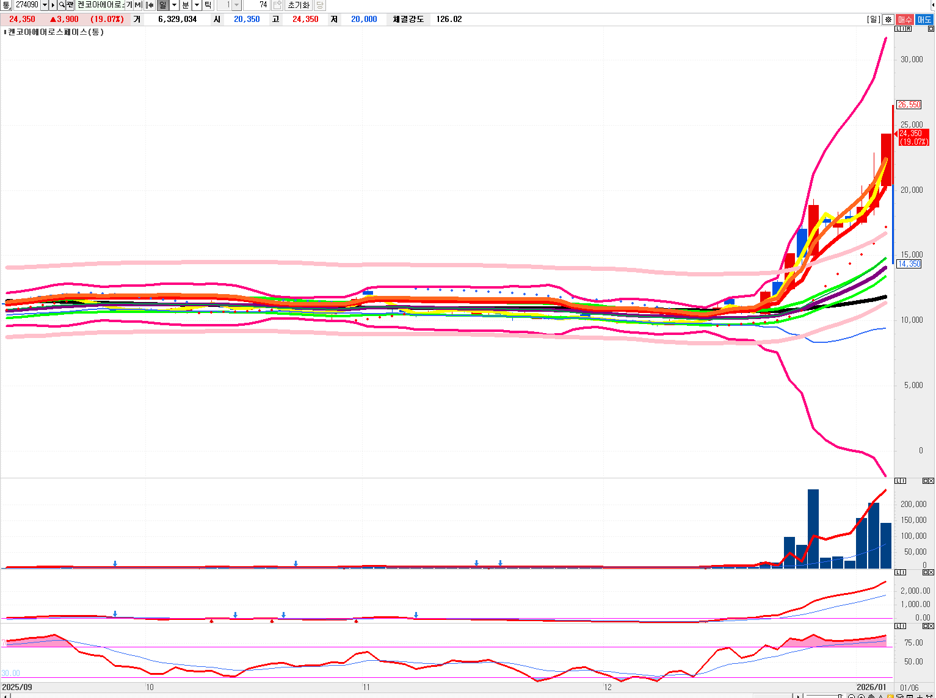This screenshot has height=698, width=936.
Task: Toggle the L scale button on price chart
Action: (x=898, y=29)
